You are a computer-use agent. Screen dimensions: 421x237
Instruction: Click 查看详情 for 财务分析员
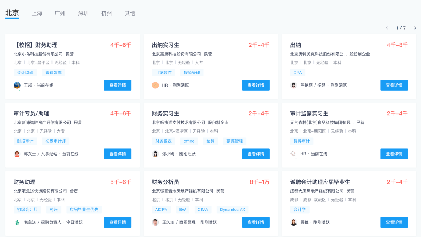(256, 222)
